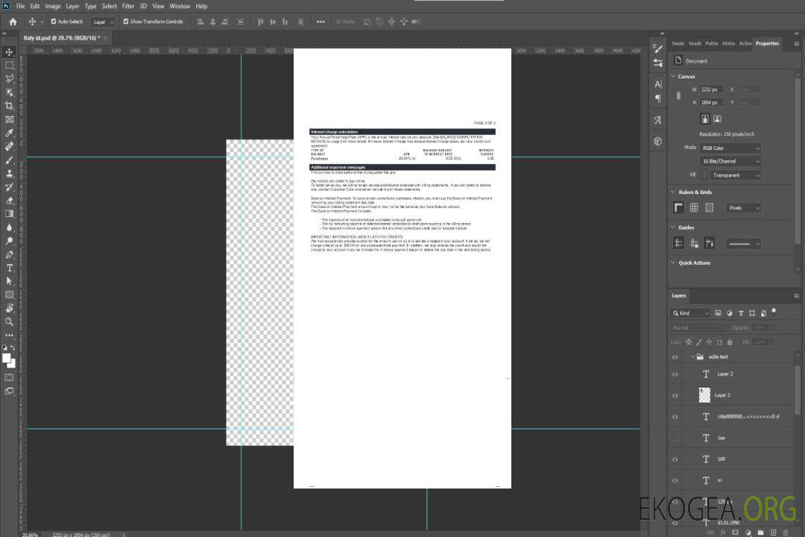Set canvas to portrait orientation
Image resolution: width=805 pixels, height=537 pixels.
[x=705, y=119]
